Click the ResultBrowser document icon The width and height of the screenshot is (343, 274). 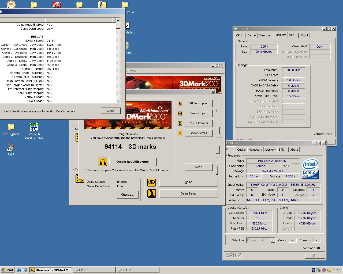(180, 123)
